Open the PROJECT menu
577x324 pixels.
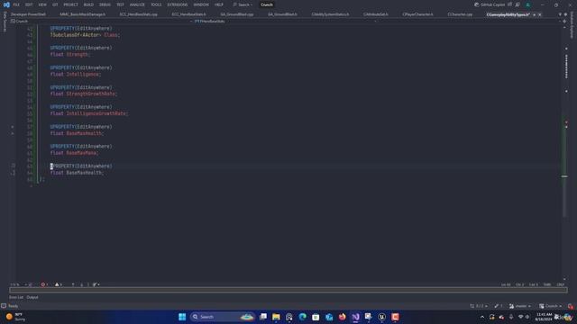tap(70, 4)
